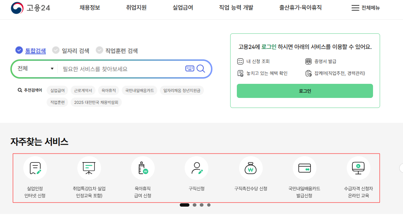Expand the 전체 search category dropdown
403x217 pixels.
tap(36, 69)
